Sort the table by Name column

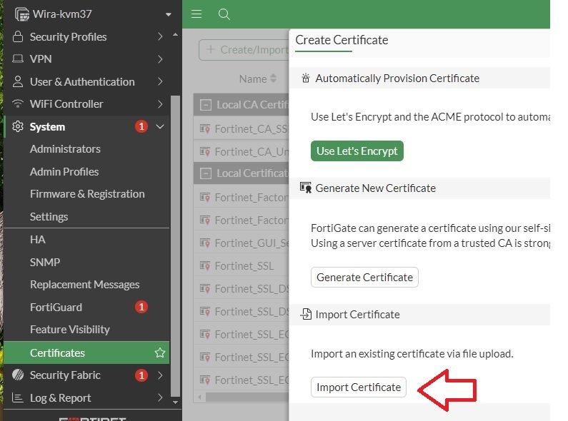[x=258, y=79]
